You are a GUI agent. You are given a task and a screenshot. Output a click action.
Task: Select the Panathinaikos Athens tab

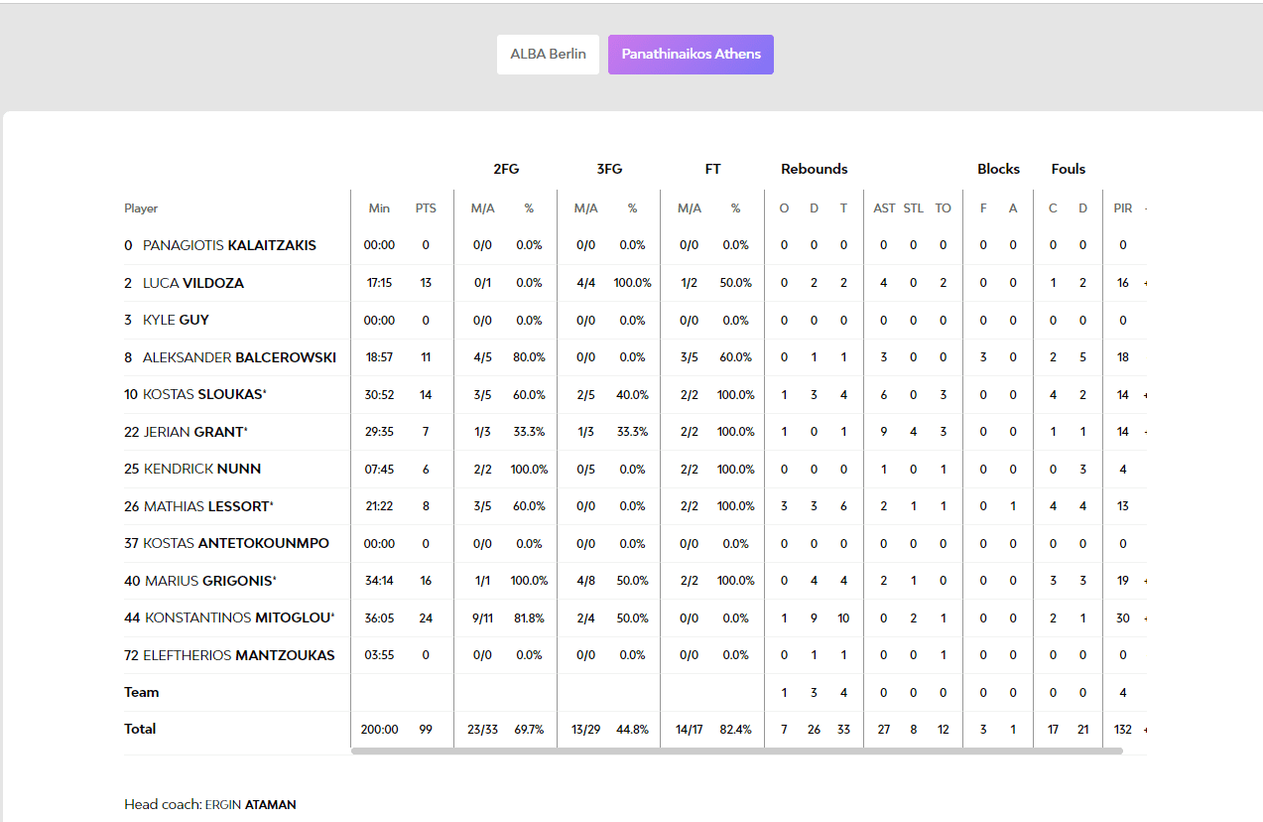(x=691, y=55)
